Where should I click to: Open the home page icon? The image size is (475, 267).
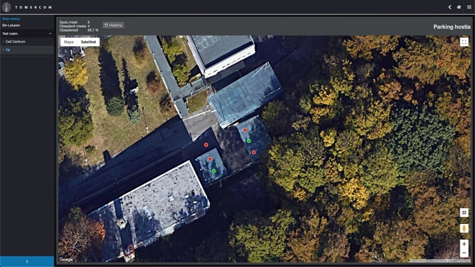point(459,7)
